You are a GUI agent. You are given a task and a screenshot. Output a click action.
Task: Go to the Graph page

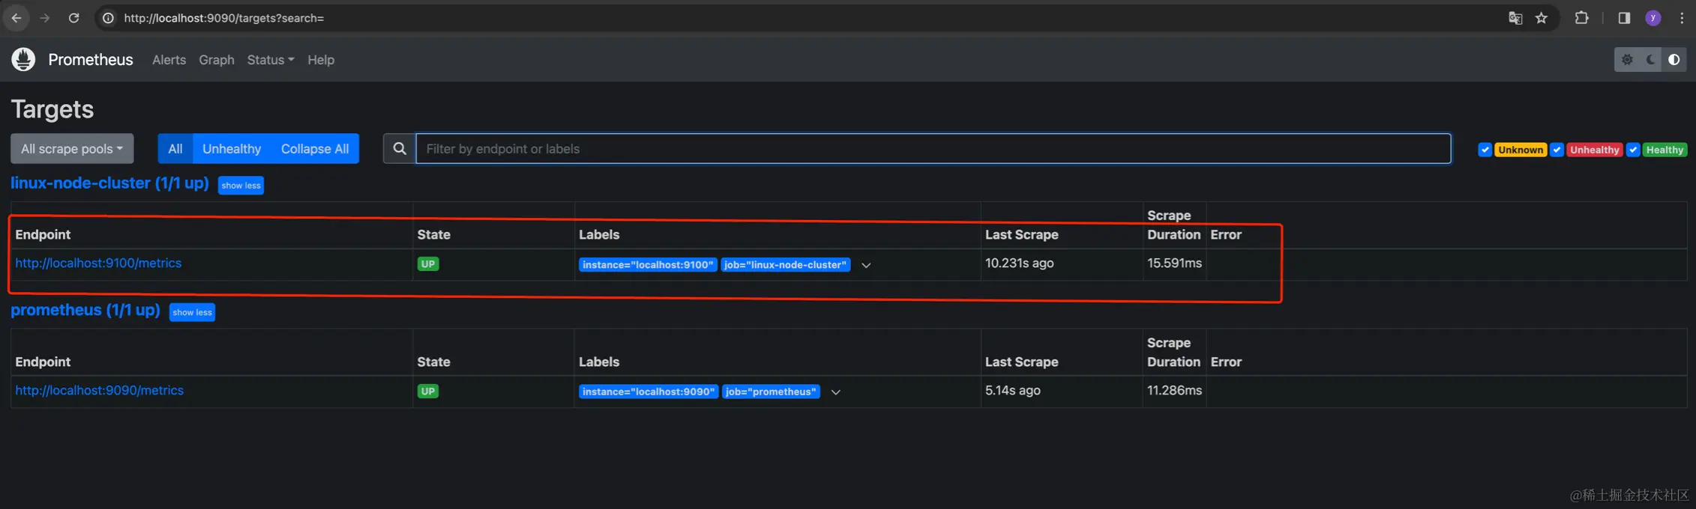(216, 60)
